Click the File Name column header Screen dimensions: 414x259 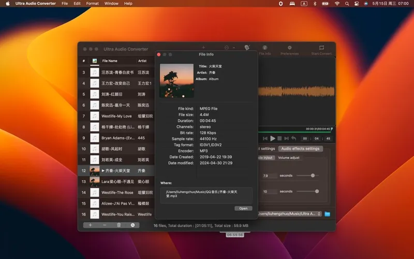pos(110,61)
